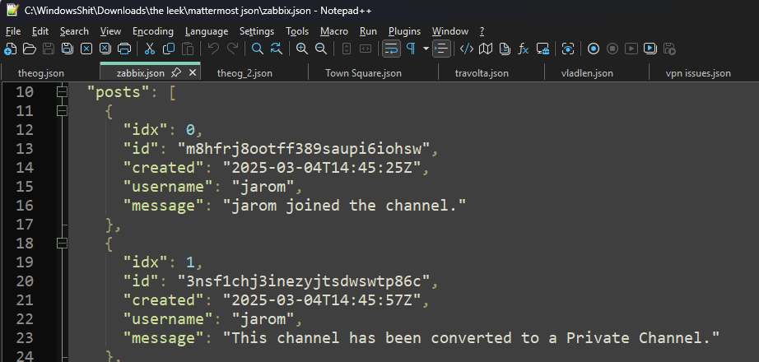
Task: Open the user-defined language (</>) dialog icon
Action: (x=467, y=49)
